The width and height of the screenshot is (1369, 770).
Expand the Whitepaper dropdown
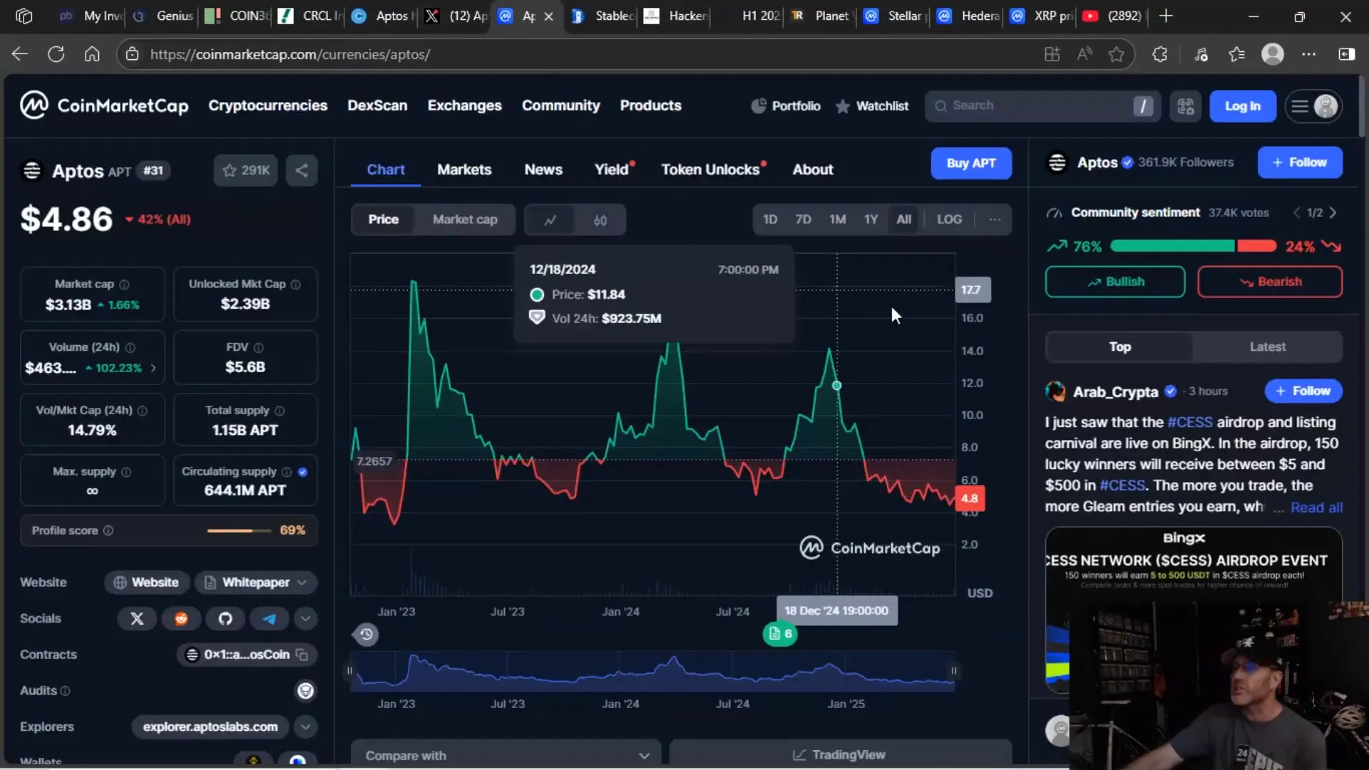tap(257, 582)
